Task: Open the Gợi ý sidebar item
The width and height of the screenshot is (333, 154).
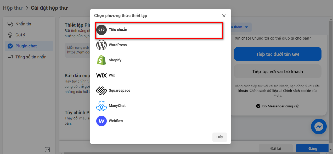Action: (29, 35)
